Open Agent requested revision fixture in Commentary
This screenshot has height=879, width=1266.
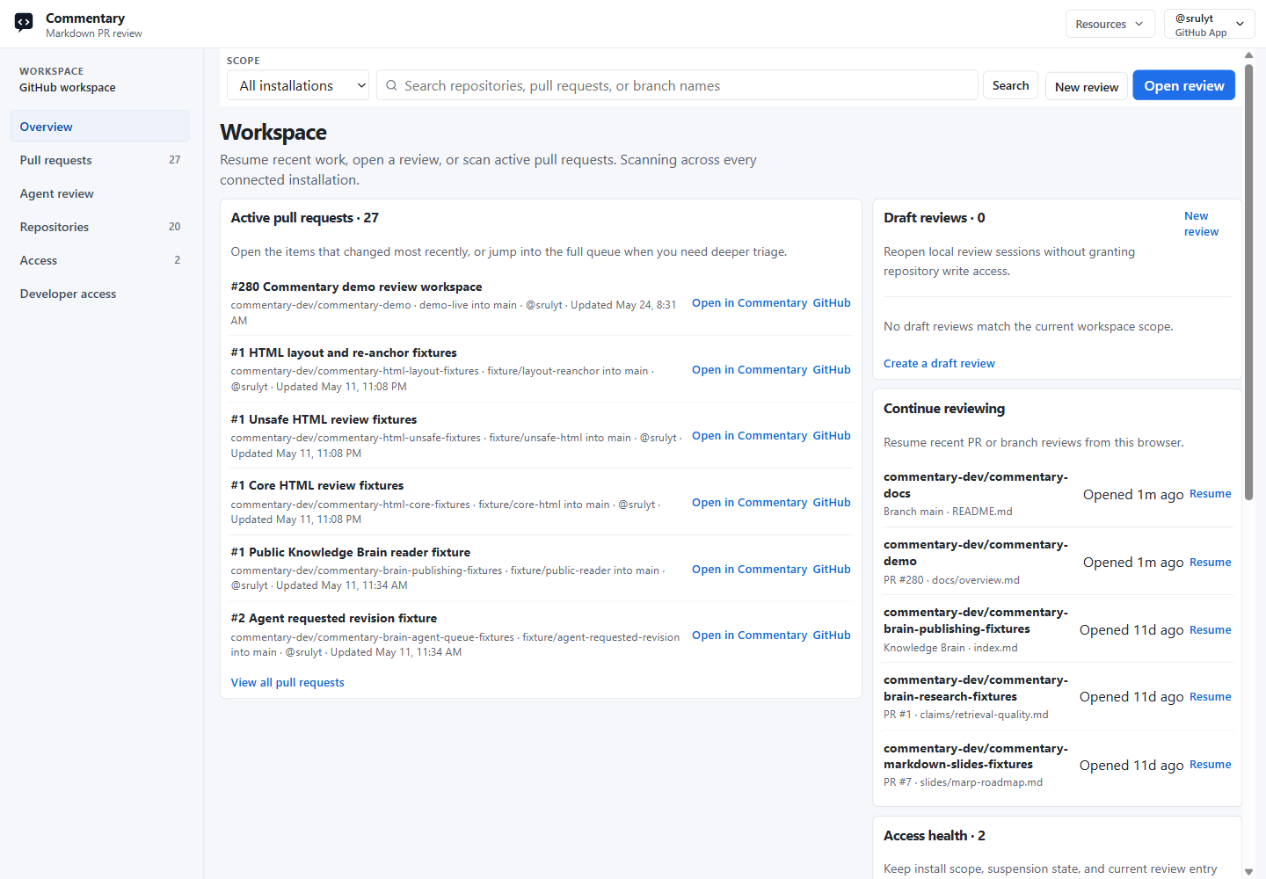tap(749, 636)
